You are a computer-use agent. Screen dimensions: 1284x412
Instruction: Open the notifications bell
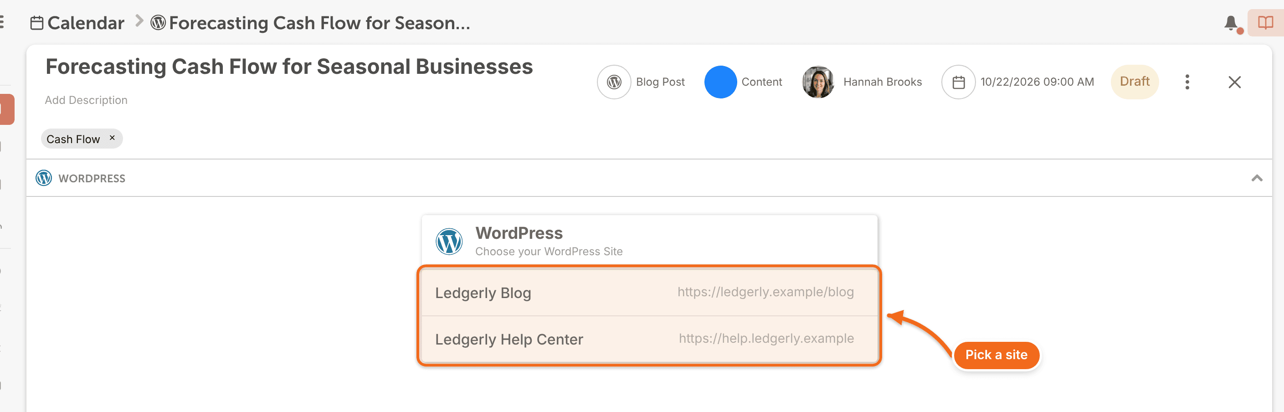click(1231, 23)
